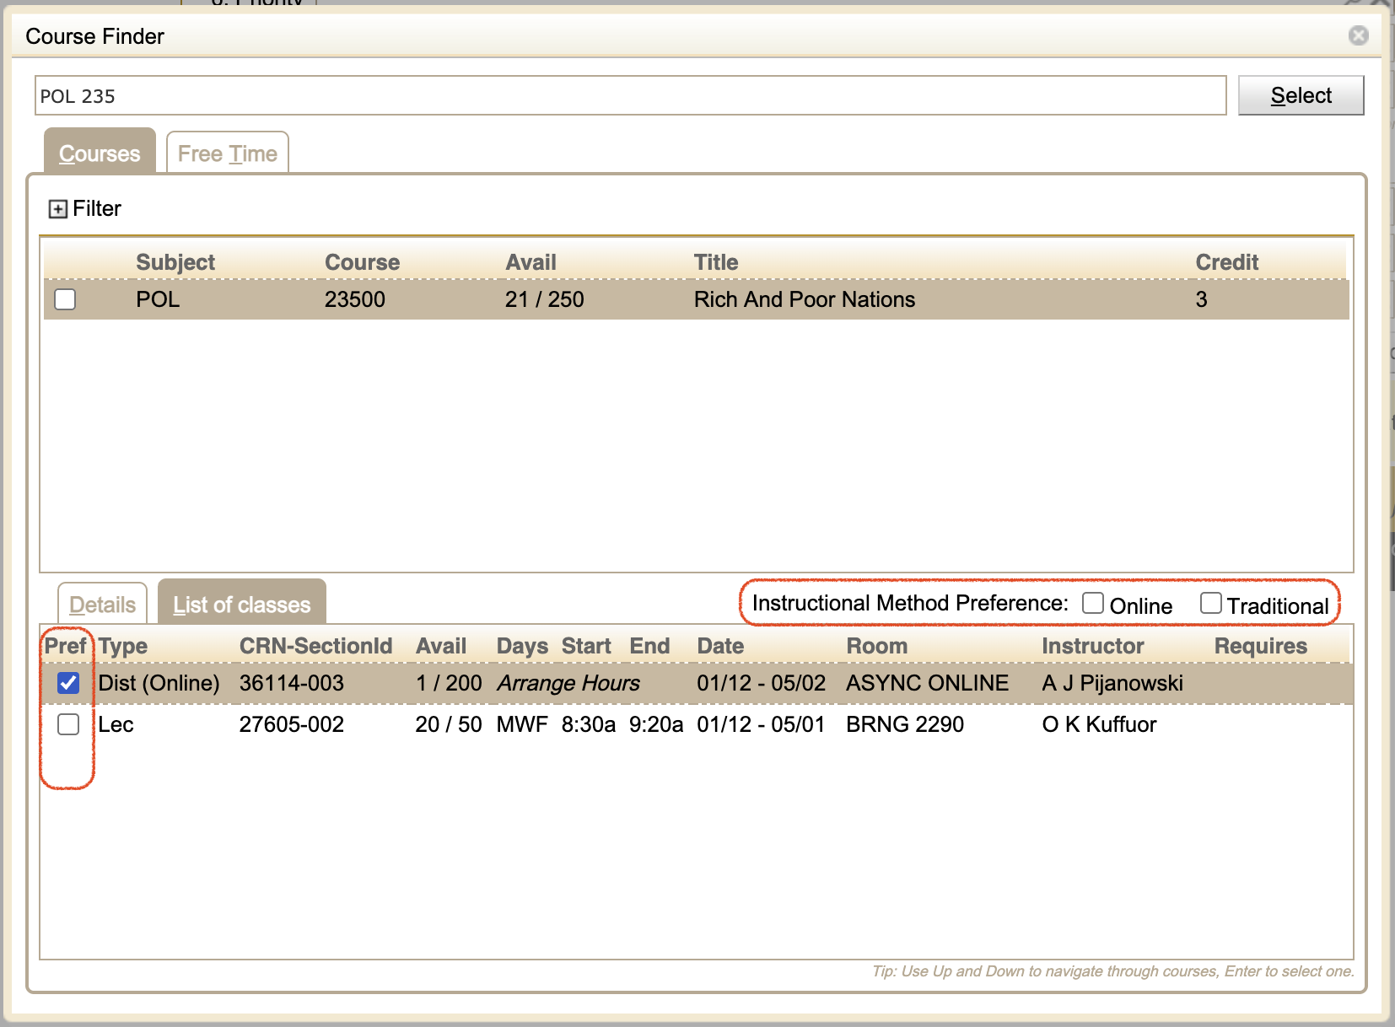Open the List of classes tab
Image resolution: width=1395 pixels, height=1027 pixels.
point(241,602)
